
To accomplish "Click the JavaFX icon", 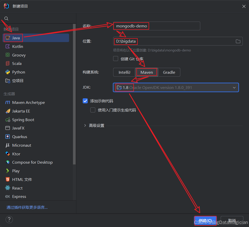I will 8,128.
